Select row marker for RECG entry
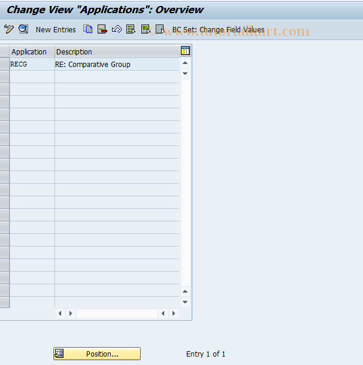This screenshot has width=363, height=365. tap(4, 64)
